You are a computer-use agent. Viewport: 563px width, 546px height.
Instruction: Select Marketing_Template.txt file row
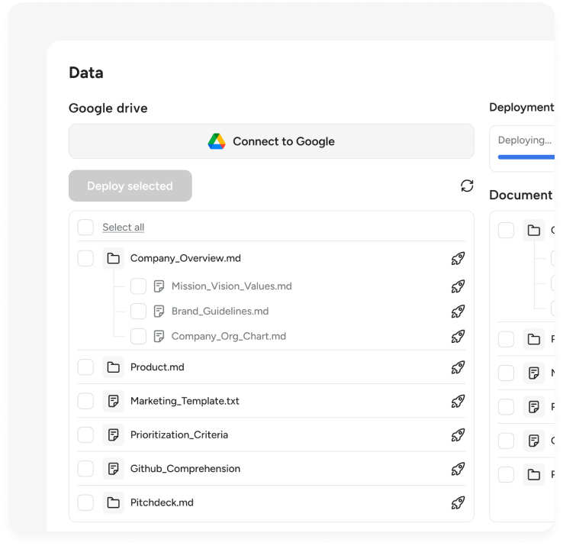coord(185,401)
